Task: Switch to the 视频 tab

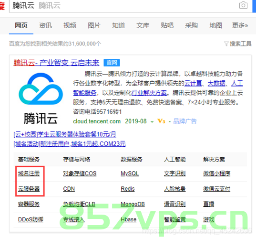Action: pyautogui.click(x=70, y=25)
